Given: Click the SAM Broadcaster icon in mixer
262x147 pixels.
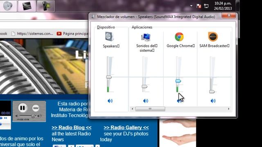Looking at the screenshot, I should pyautogui.click(x=213, y=37).
